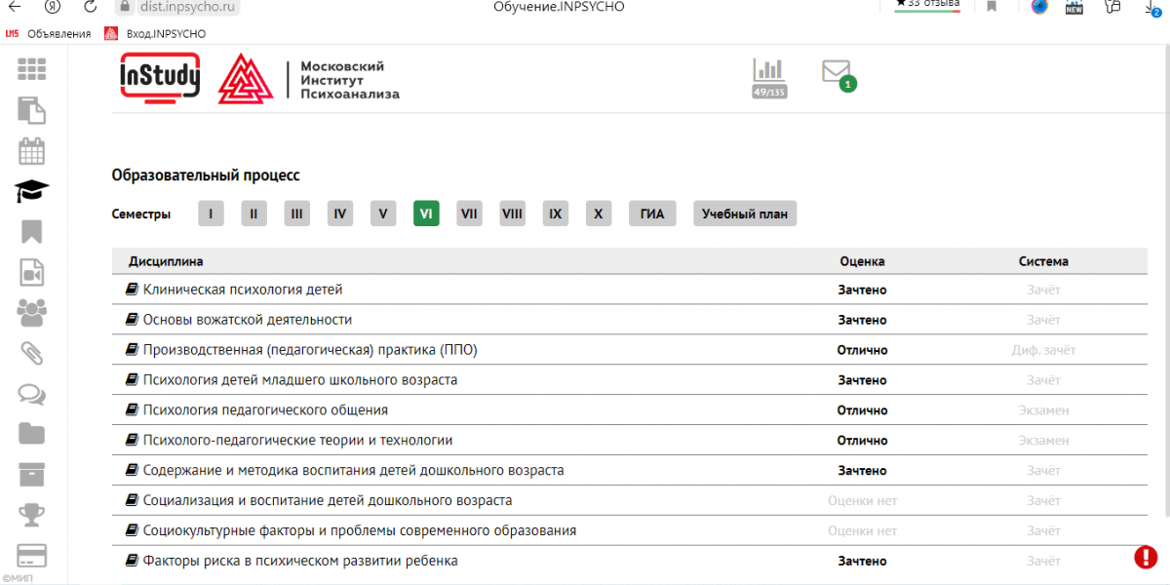
Task: Select semester V tab
Action: [383, 214]
